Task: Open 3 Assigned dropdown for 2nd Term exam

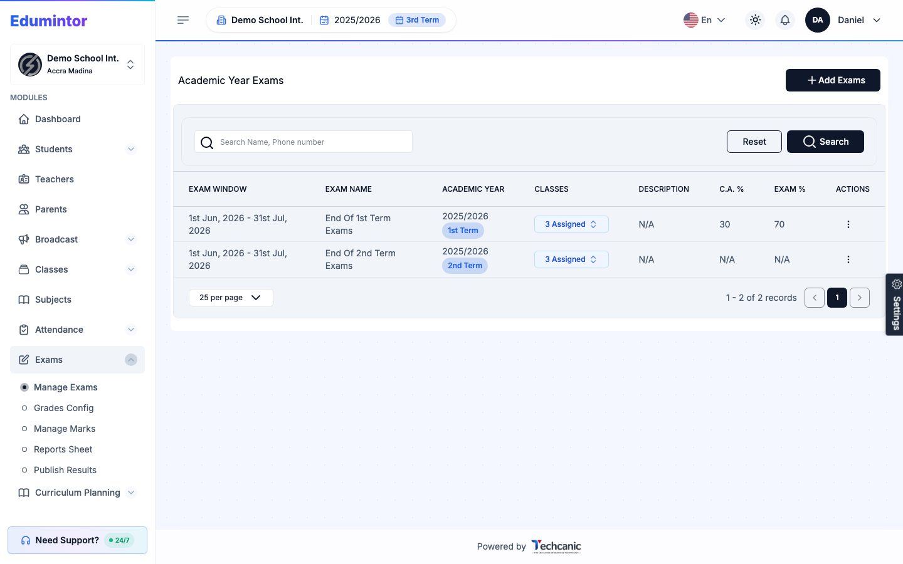Action: (571, 259)
